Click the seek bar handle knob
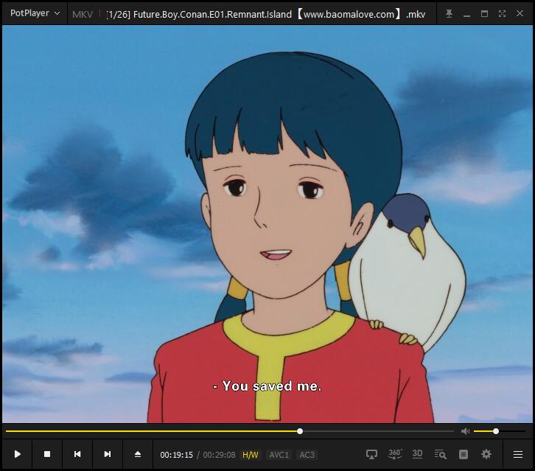The height and width of the screenshot is (471, 535). (300, 431)
